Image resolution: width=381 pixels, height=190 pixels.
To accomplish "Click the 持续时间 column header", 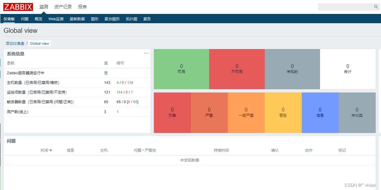I will pyautogui.click(x=221, y=150).
